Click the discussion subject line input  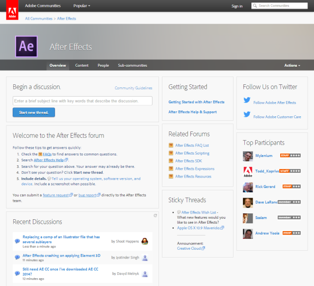pos(82,101)
